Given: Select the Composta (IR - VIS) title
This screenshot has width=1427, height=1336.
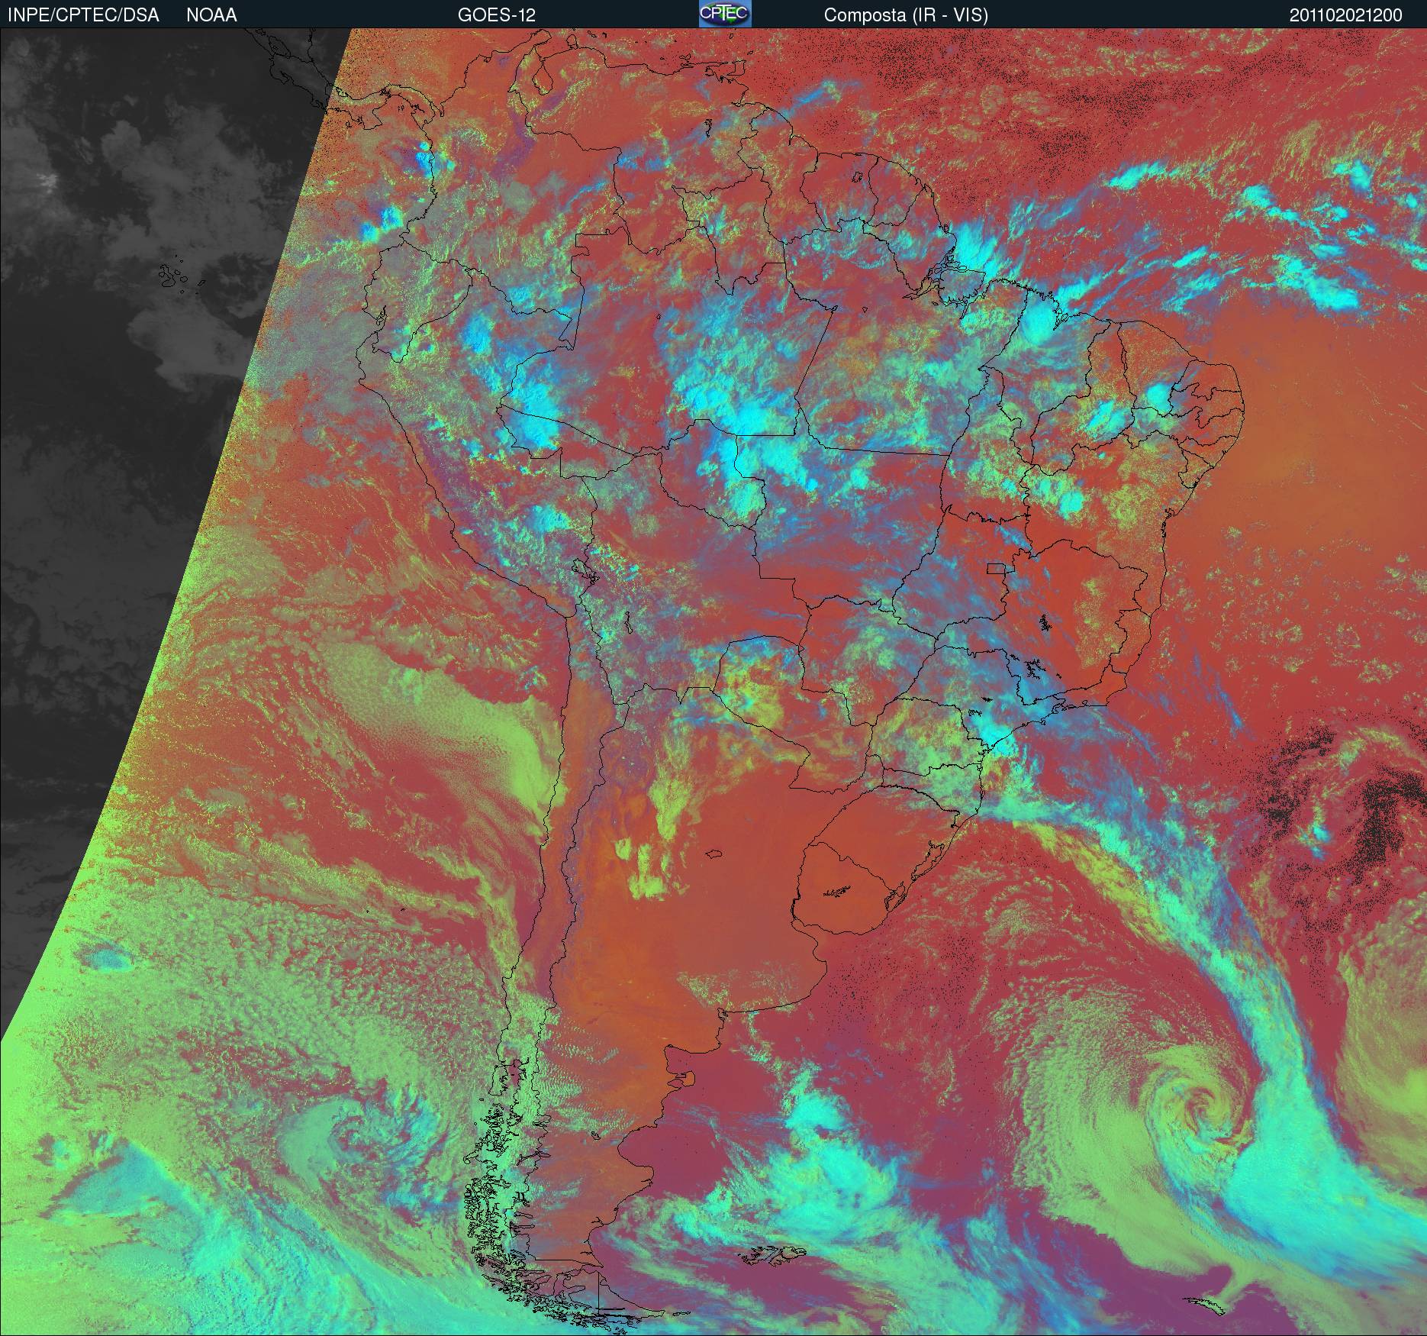Looking at the screenshot, I should [x=906, y=15].
